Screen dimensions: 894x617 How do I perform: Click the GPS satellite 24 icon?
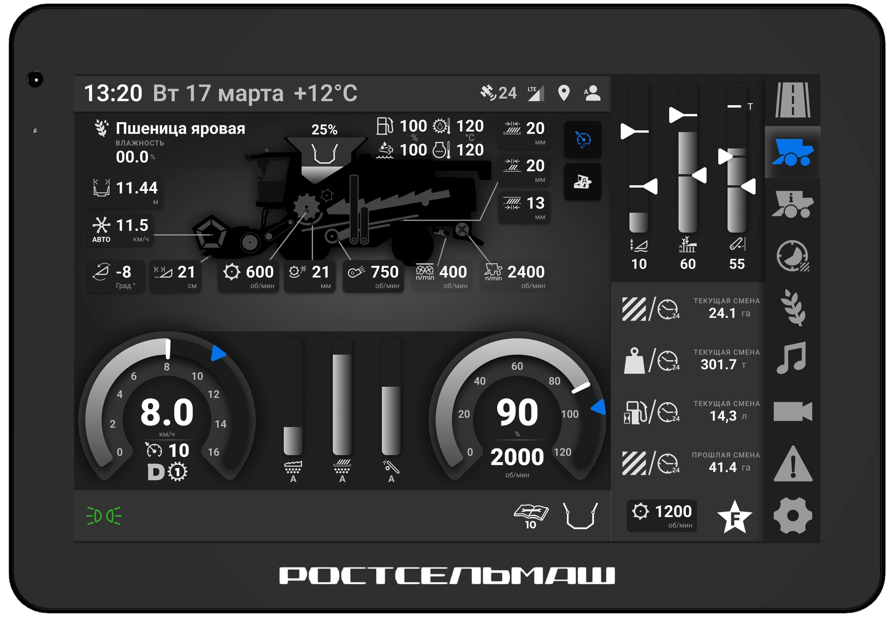point(498,93)
